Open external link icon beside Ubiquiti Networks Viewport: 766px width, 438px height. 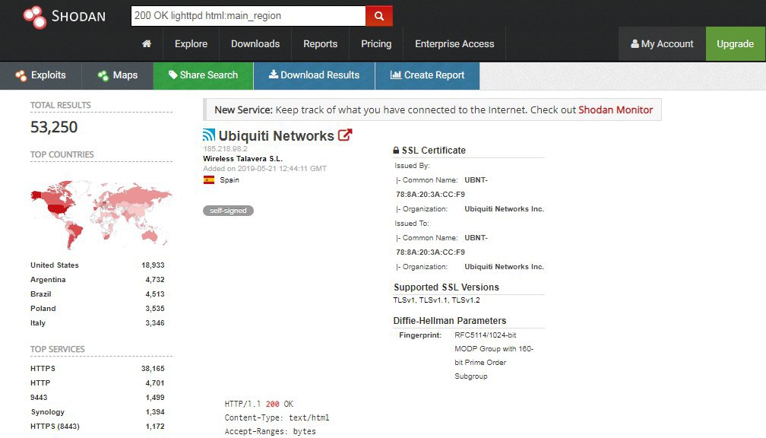pyautogui.click(x=345, y=135)
